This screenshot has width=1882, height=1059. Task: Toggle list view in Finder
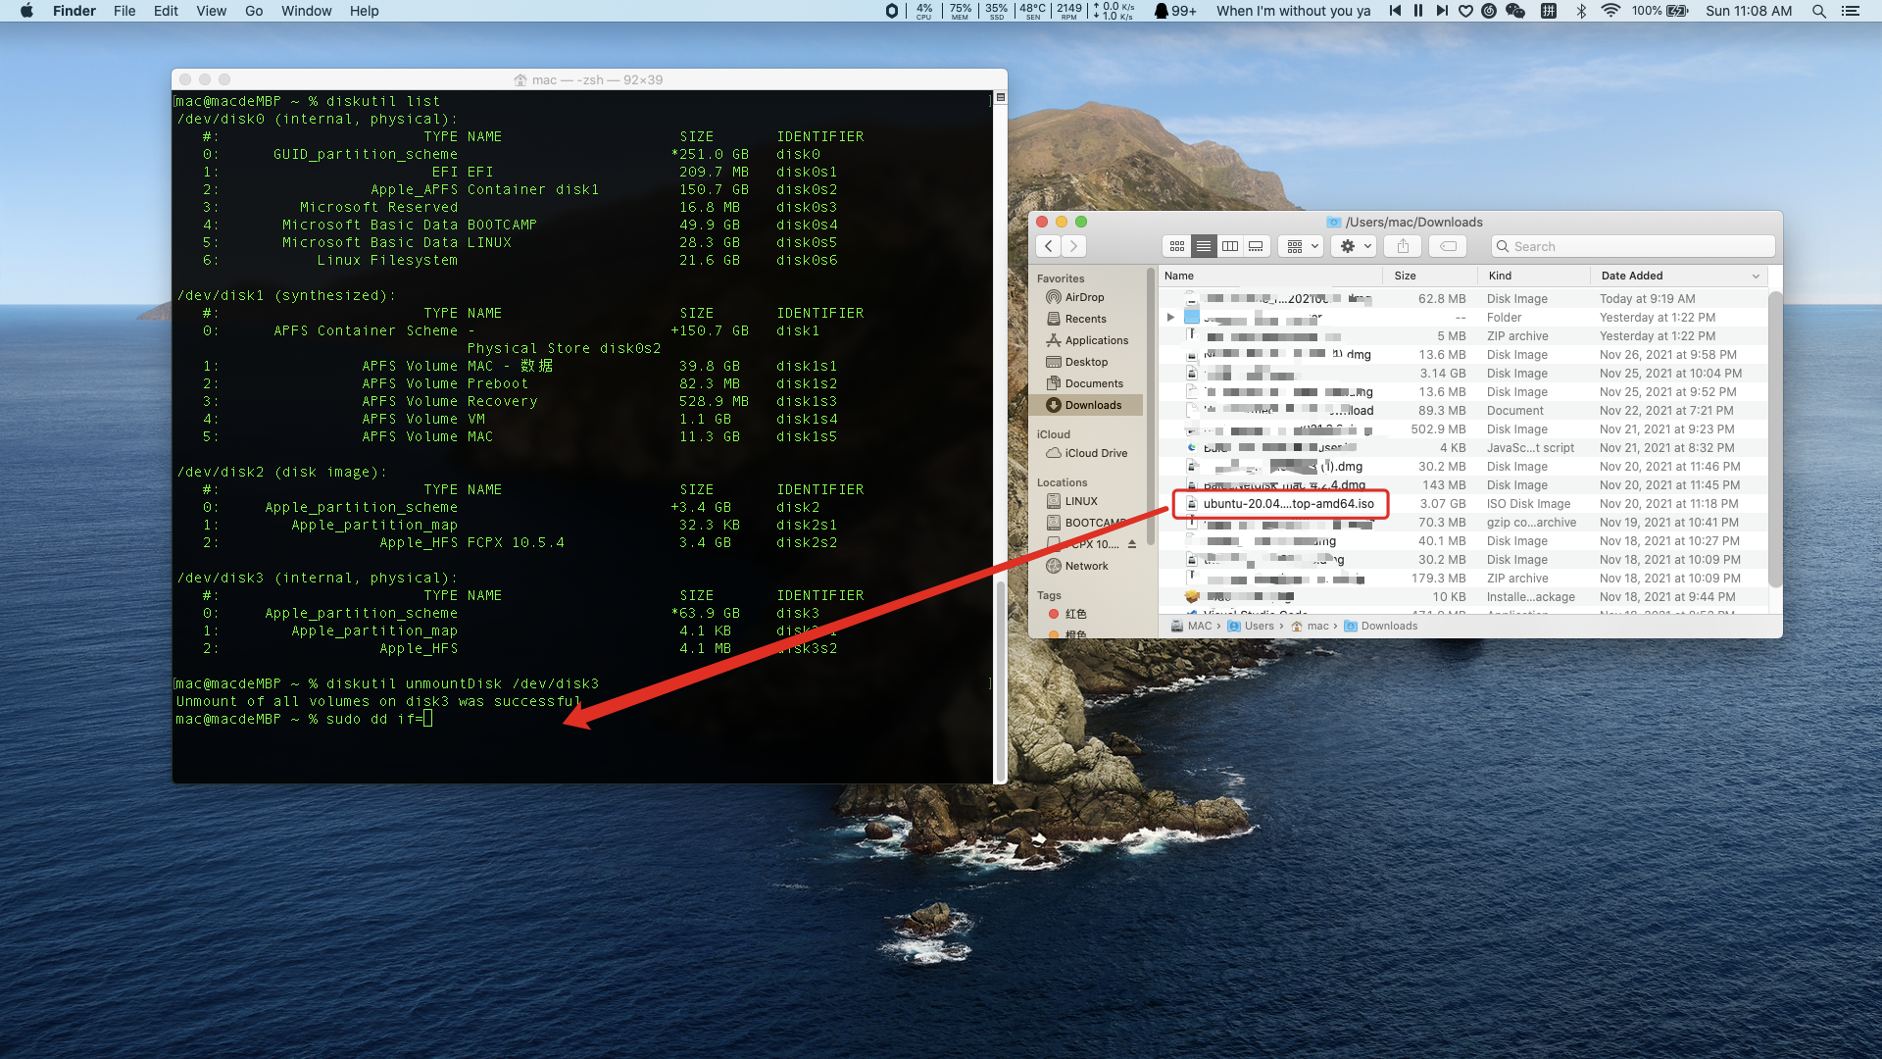click(x=1204, y=246)
